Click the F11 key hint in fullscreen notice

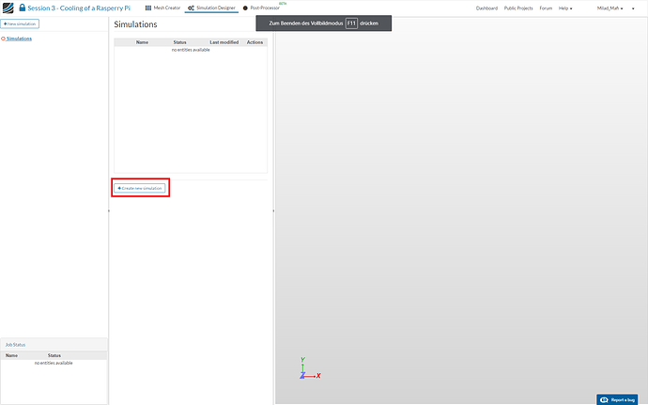(351, 23)
